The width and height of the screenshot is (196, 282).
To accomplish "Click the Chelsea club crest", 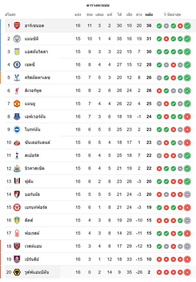I will point(17,65).
